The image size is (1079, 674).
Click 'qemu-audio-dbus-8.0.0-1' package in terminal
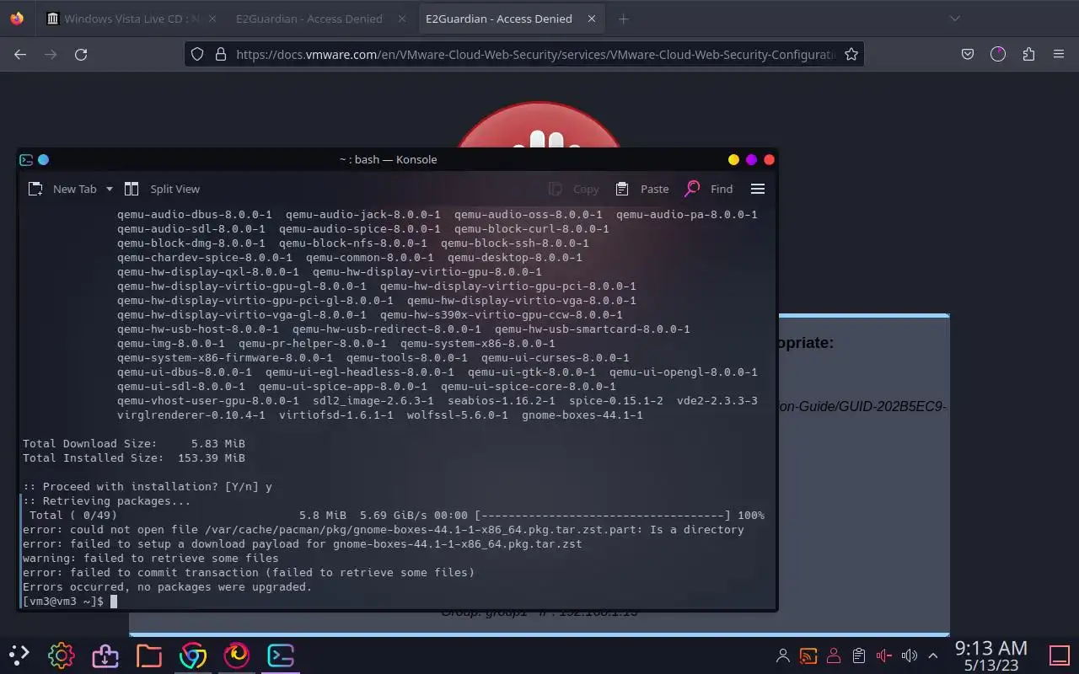click(195, 214)
